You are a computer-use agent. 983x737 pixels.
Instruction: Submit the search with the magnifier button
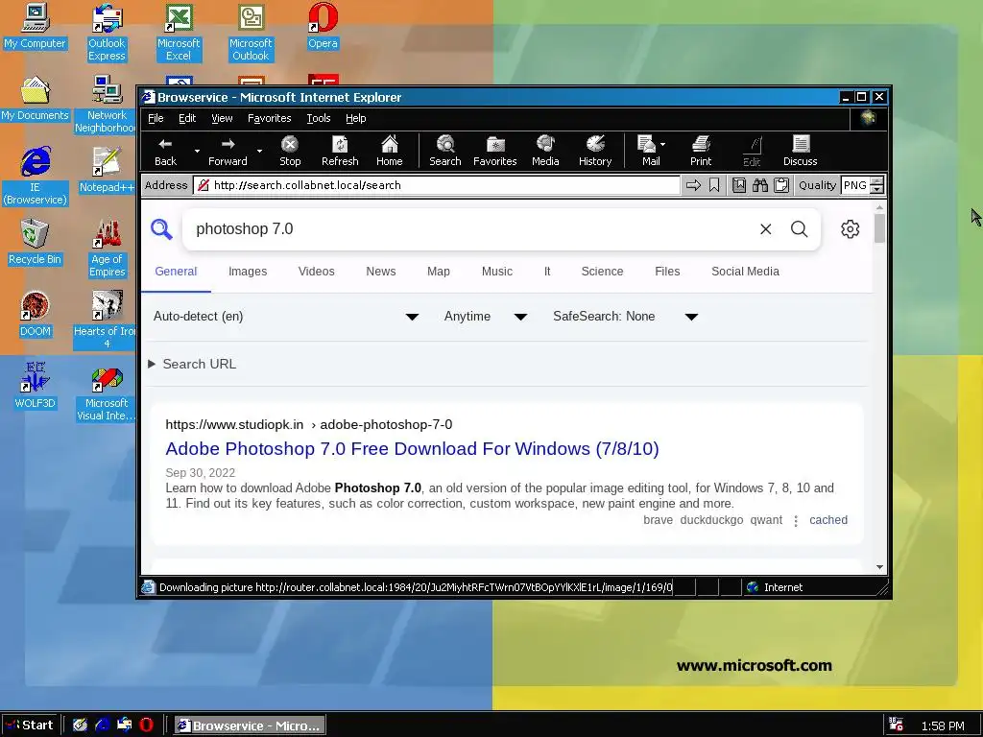pyautogui.click(x=800, y=229)
